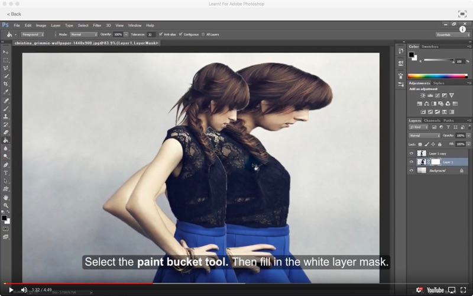Select the Paint Bucket tool in toolbar

pyautogui.click(x=6, y=140)
